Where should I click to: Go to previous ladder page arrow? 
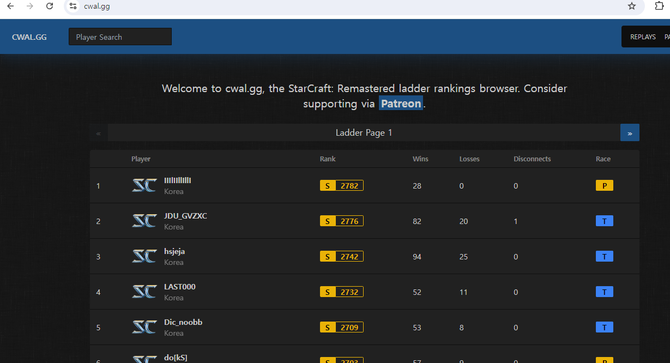[99, 132]
